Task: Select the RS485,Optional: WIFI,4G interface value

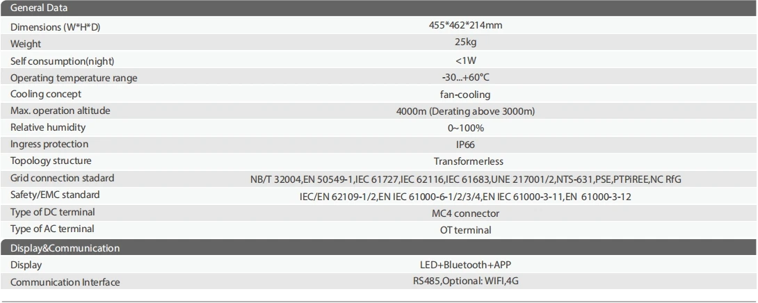Action: [465, 281]
